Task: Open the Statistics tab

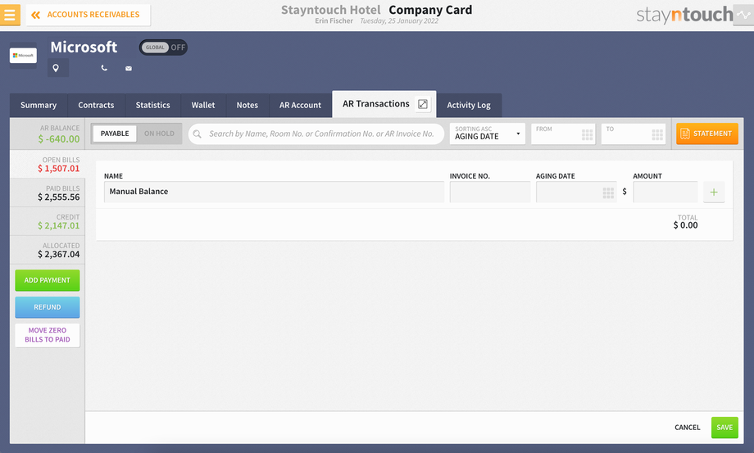Action: [x=153, y=105]
